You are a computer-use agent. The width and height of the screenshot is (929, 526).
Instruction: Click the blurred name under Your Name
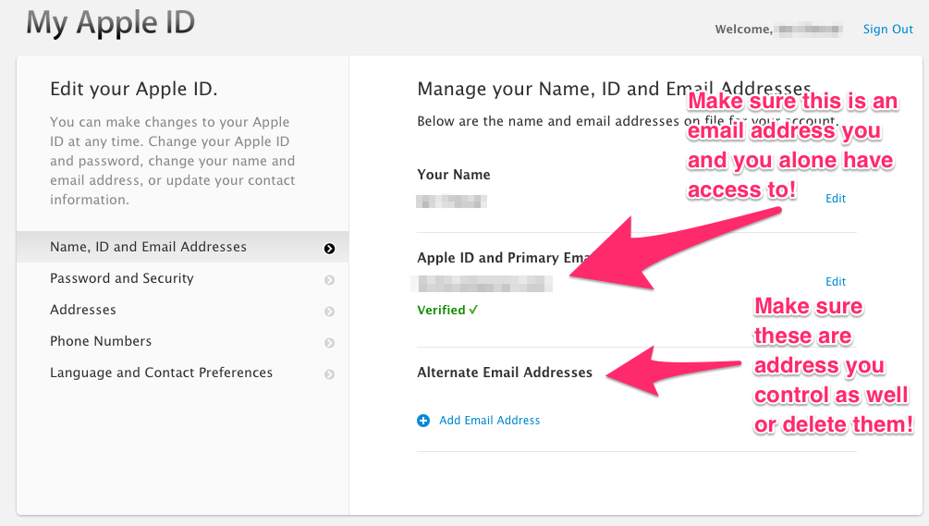coord(451,202)
